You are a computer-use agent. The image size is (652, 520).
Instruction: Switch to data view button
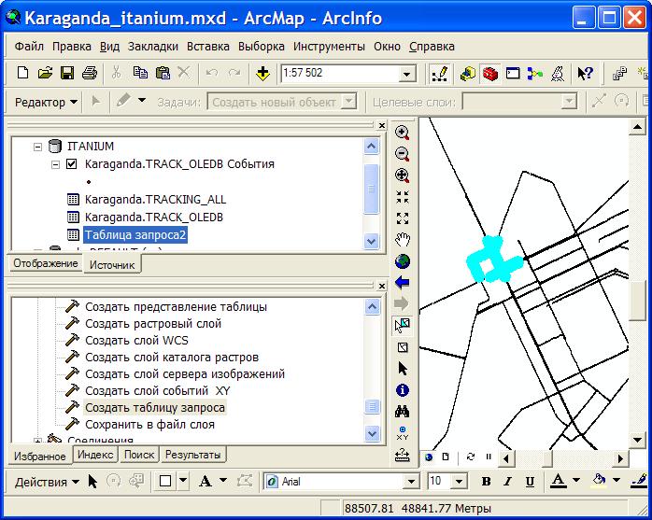tap(429, 457)
